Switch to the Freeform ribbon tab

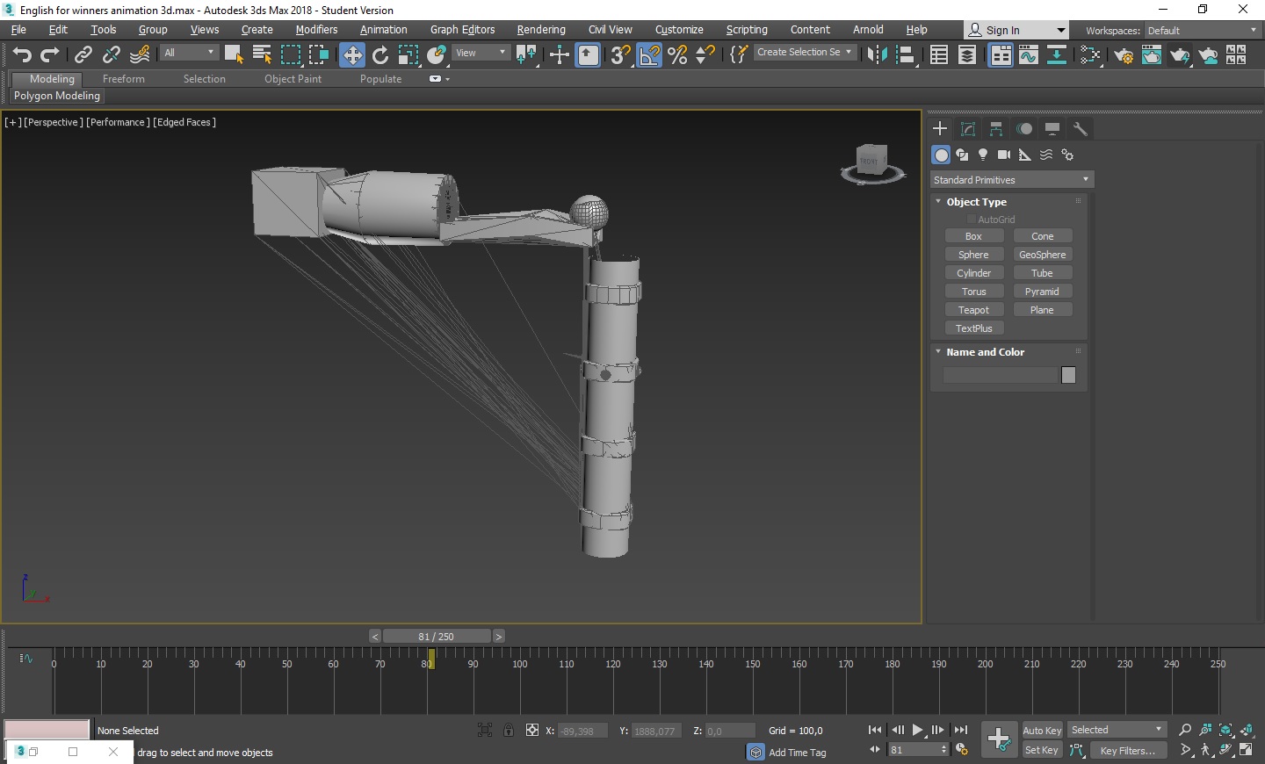(123, 79)
